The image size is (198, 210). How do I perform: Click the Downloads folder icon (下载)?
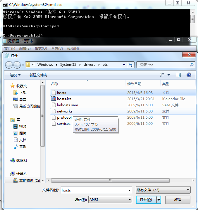(16, 93)
